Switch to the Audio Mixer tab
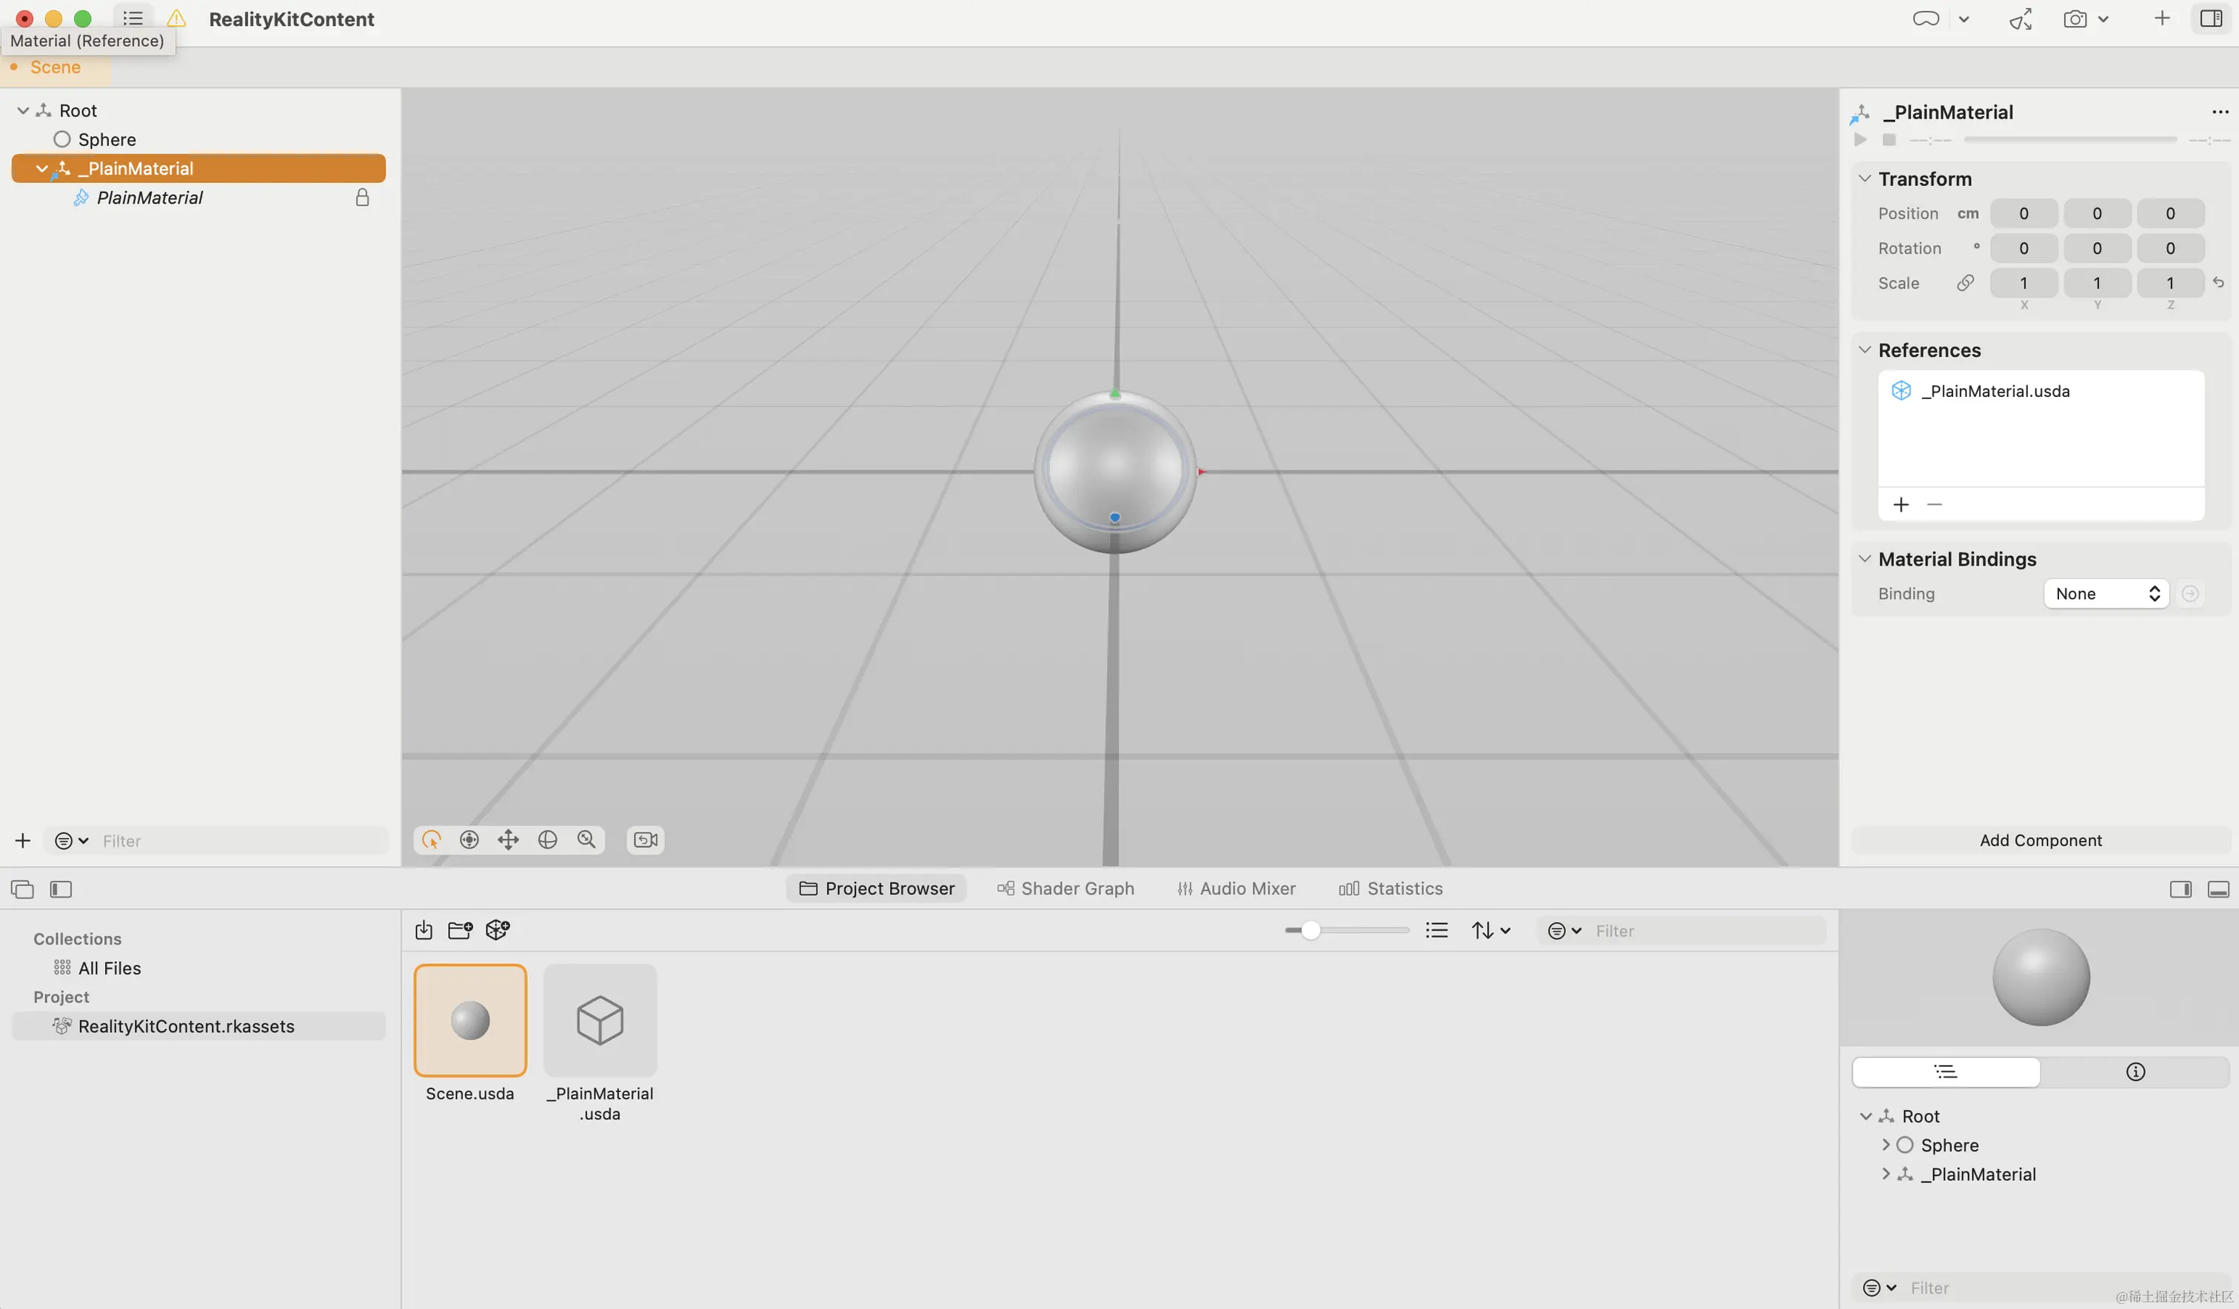Image resolution: width=2239 pixels, height=1309 pixels. coord(1236,888)
